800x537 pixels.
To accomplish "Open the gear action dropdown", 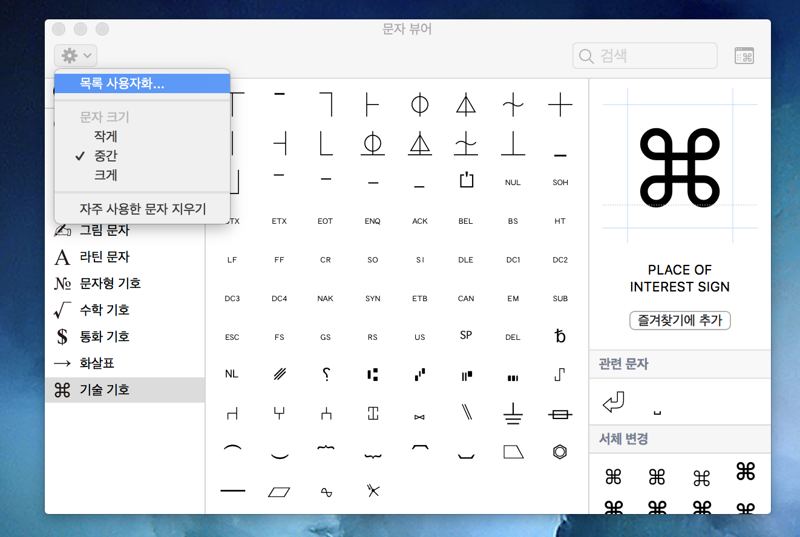I will click(76, 56).
